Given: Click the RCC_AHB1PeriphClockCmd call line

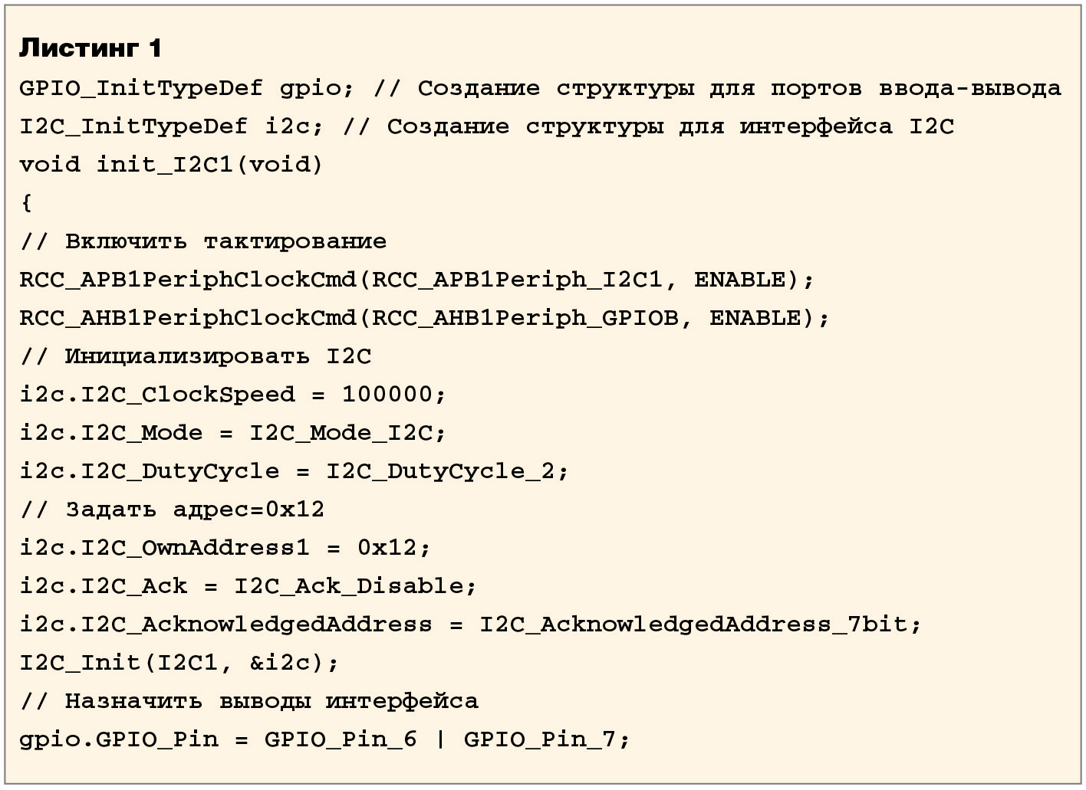Looking at the screenshot, I should (x=424, y=318).
